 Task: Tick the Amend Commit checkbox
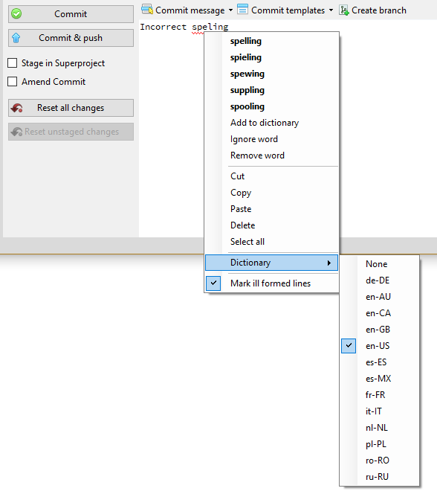[13, 82]
